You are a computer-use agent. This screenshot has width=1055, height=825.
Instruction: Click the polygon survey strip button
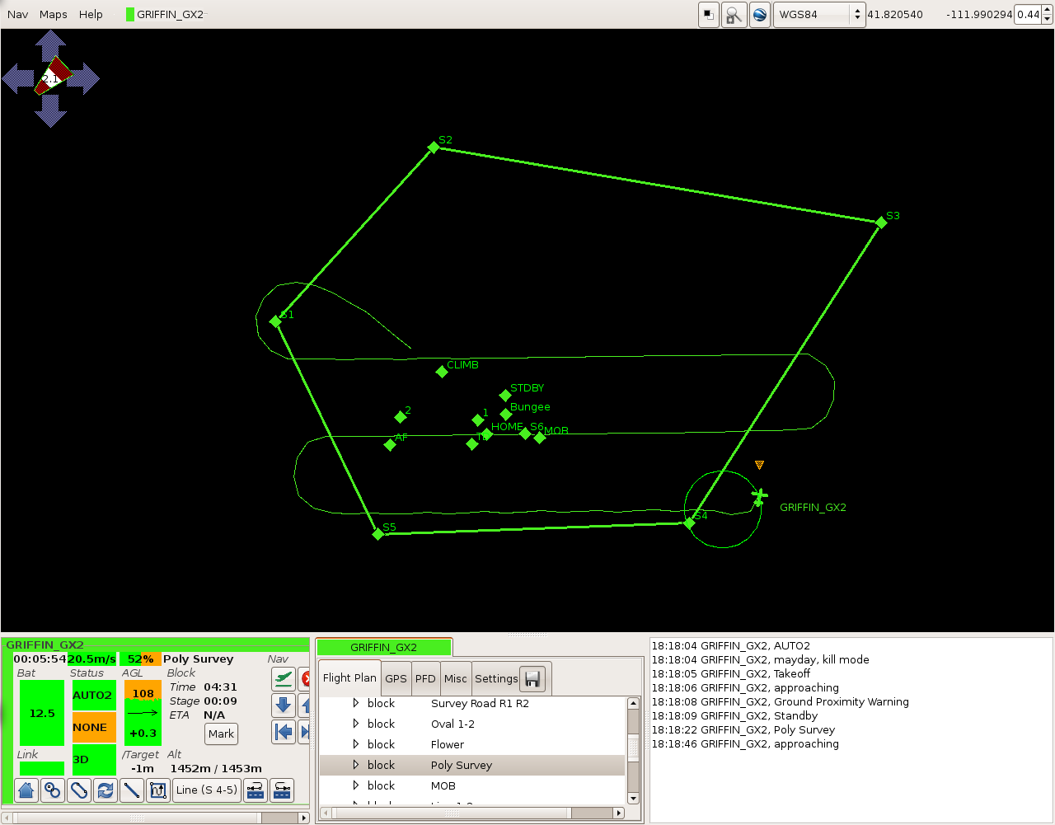coord(158,790)
